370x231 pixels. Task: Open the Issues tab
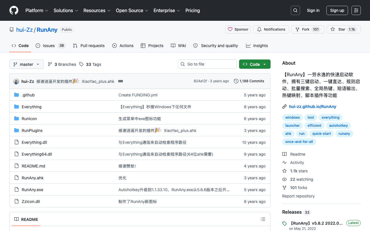tap(51, 46)
